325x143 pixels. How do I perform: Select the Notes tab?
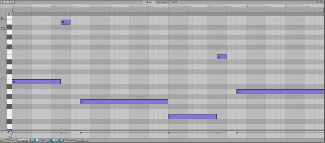pos(149,2)
